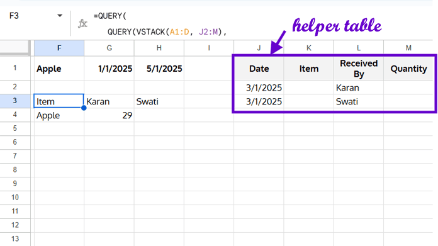
Task: Select row 11 header
Action: [15, 211]
